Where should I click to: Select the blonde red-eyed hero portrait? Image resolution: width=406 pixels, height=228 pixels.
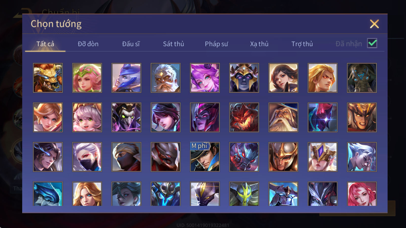pos(323,78)
